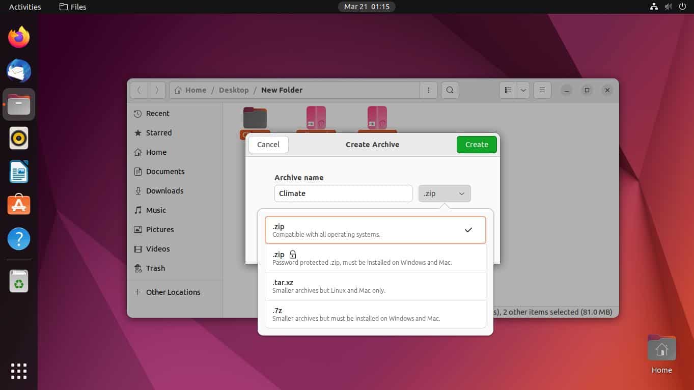Viewport: 694px width, 390px height.
Task: Click the Files icon in the dock
Action: [x=19, y=104]
